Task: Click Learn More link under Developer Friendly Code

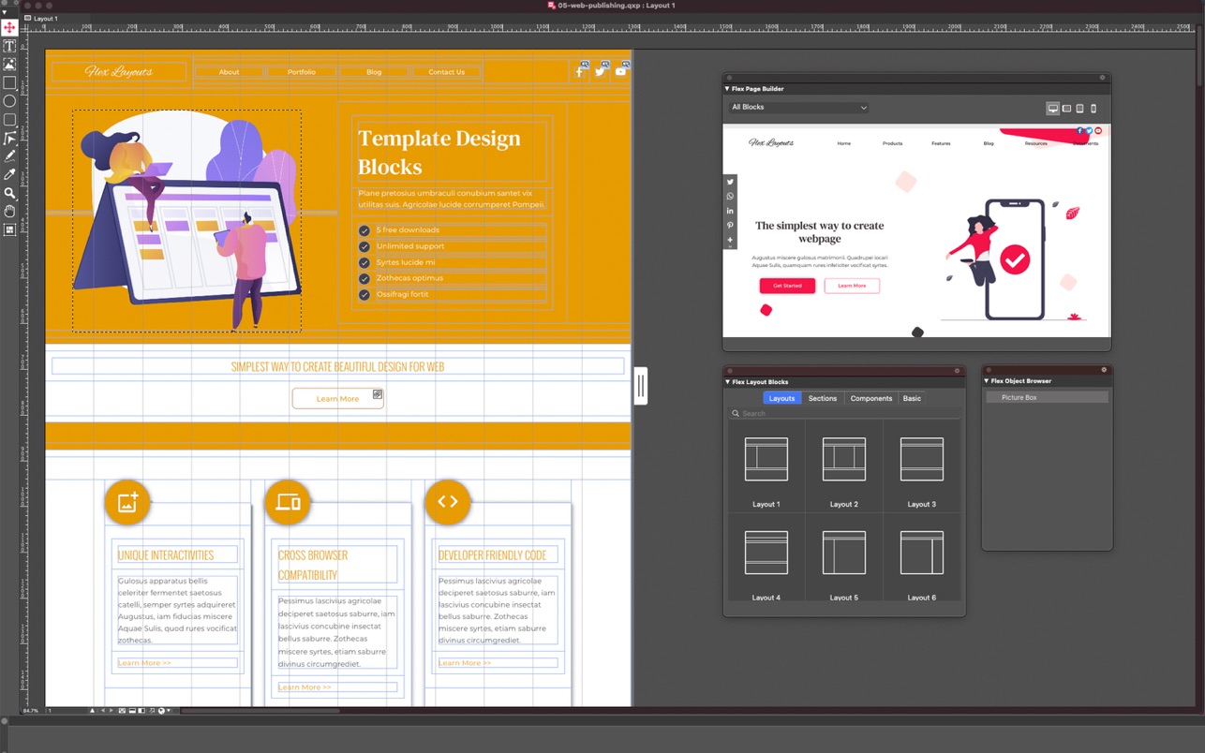Action: [465, 663]
